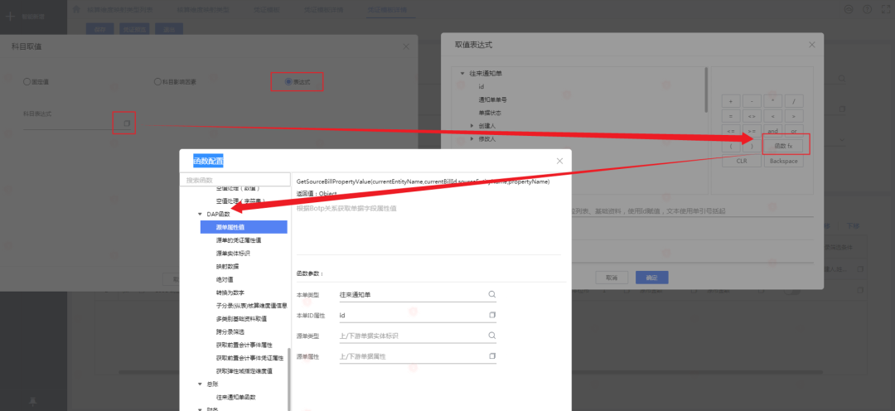Collapse 总账 tree group

tap(200, 384)
